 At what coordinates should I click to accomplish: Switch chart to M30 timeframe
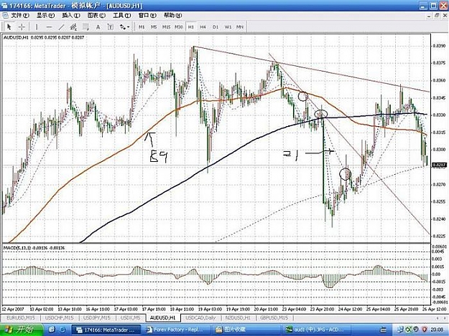coord(179,27)
